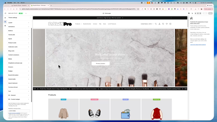Expand the Product cards settings section
This screenshot has width=217, height=122.
(19, 43)
